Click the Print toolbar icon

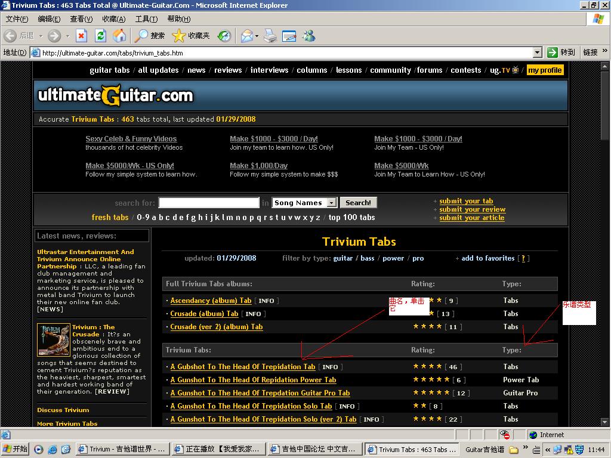[270, 36]
